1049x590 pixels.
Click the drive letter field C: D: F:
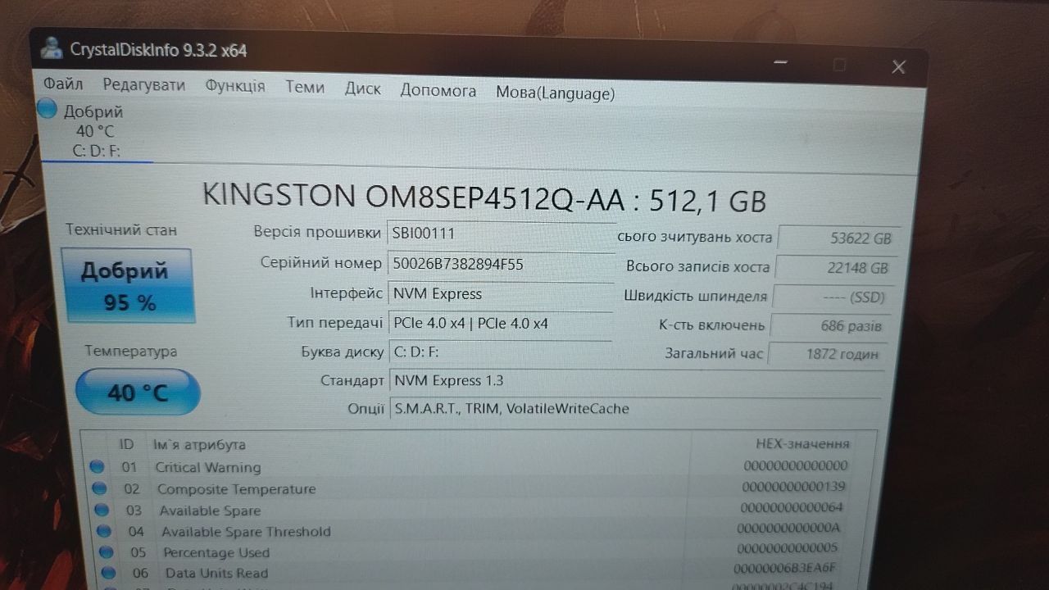(501, 352)
